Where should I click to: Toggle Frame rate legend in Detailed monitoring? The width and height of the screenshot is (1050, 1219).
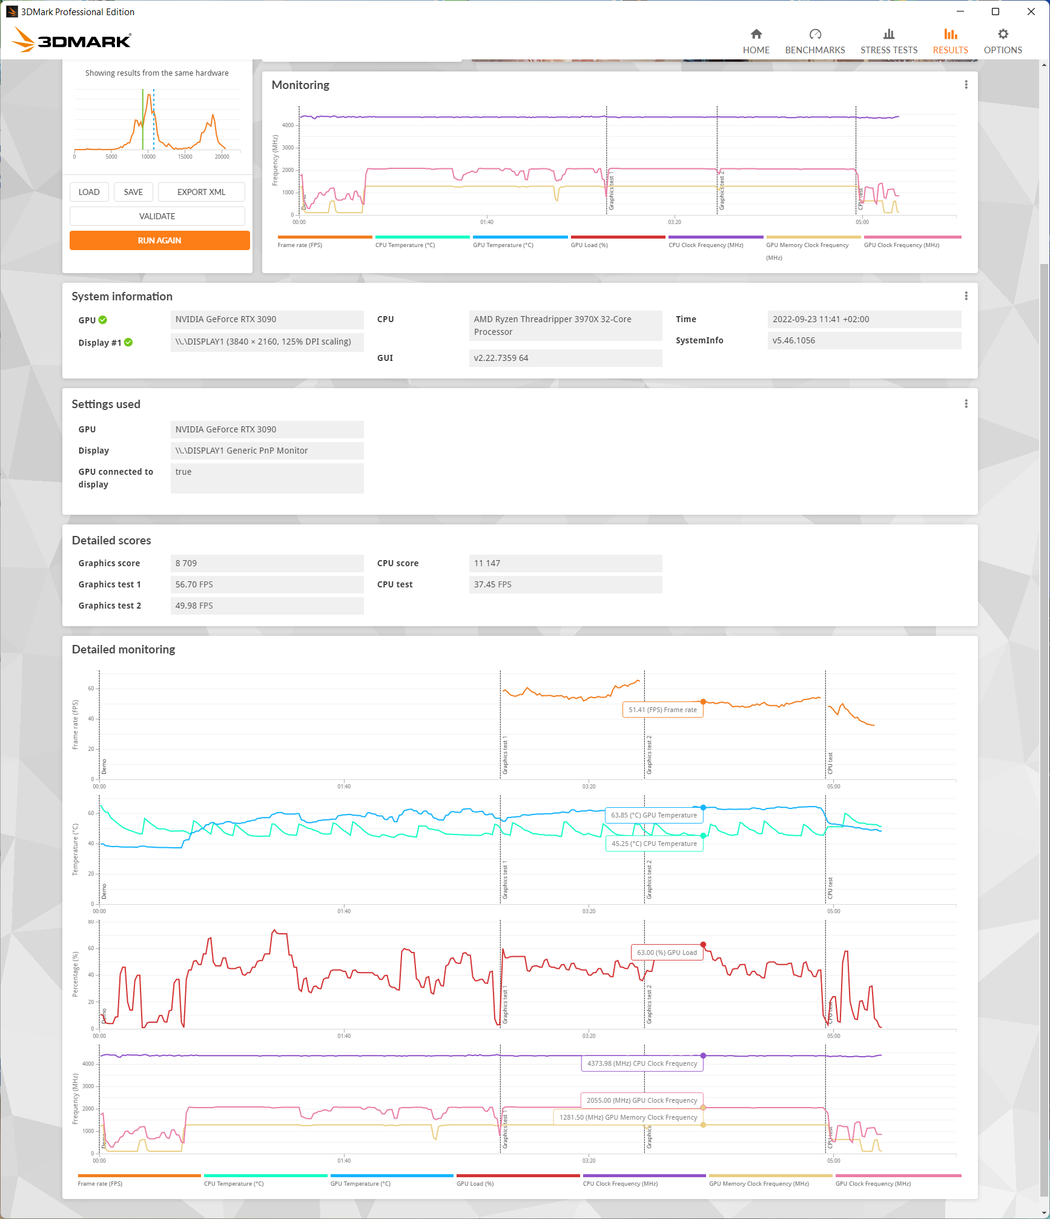point(139,1180)
